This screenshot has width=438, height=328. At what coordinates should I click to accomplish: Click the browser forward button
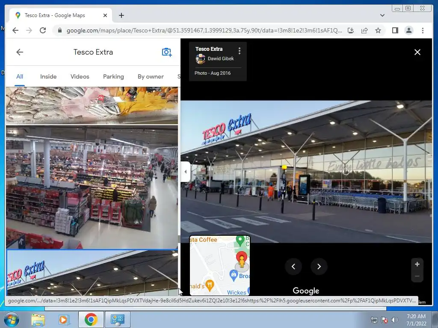point(29,30)
